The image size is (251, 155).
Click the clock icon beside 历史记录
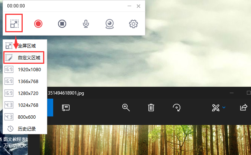click(x=10, y=129)
